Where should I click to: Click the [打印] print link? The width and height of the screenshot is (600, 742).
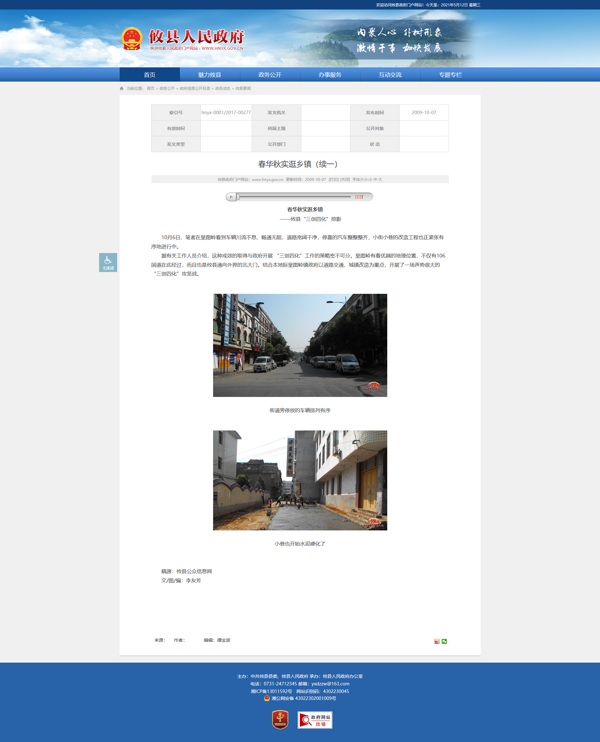tap(333, 180)
